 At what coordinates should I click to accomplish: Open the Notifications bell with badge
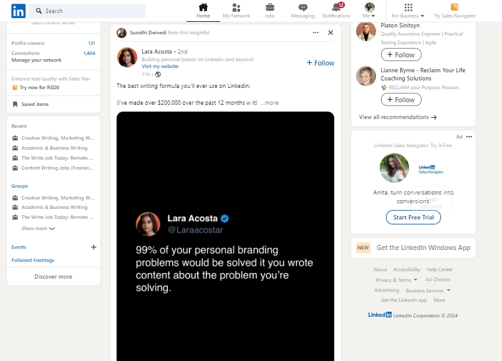tap(336, 11)
